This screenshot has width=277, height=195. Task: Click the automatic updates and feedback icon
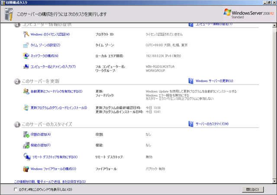(x=26, y=91)
